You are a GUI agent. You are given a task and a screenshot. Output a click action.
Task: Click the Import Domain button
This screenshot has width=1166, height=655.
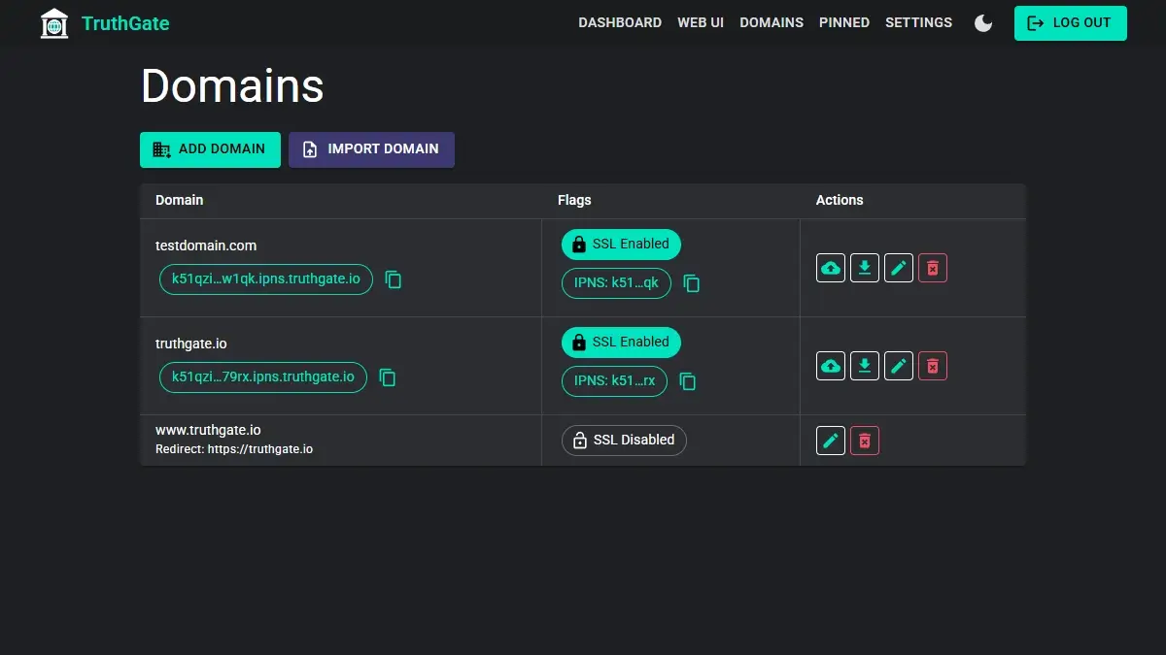tap(371, 149)
